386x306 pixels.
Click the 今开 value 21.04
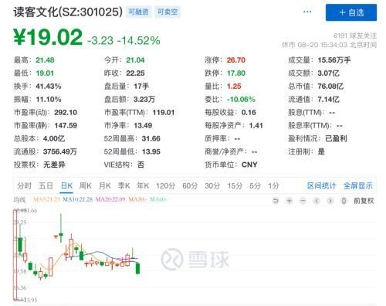tap(135, 60)
